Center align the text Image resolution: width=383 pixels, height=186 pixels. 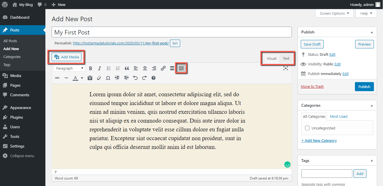pos(145,68)
